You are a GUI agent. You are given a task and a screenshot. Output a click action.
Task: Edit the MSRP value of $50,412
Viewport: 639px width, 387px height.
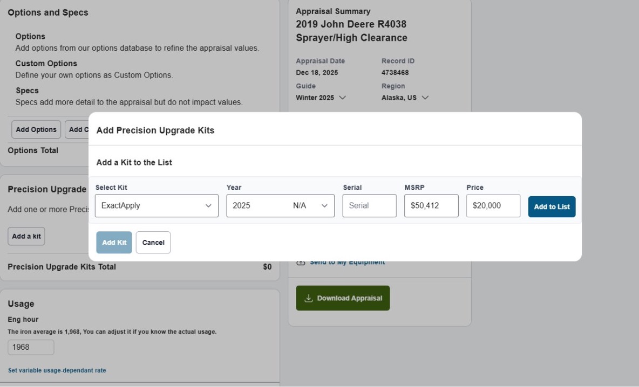431,205
